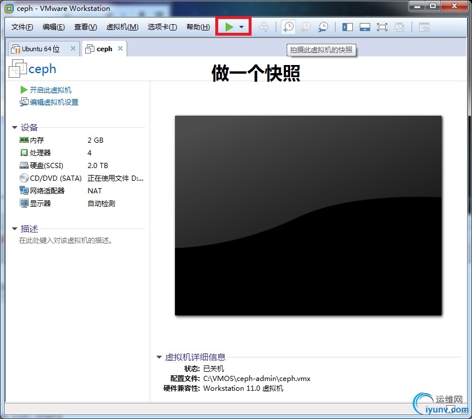This screenshot has height=419, width=472.
Task: Select the 网络适配器 device row
Action: [x=81, y=191]
